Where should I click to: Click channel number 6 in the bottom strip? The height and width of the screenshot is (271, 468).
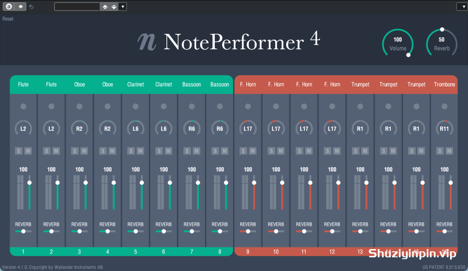tap(164, 252)
